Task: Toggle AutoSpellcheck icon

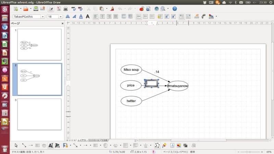Action: 80,9
